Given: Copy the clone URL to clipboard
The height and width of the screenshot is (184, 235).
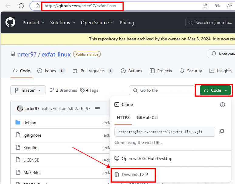Looking at the screenshot, I should (221, 132).
